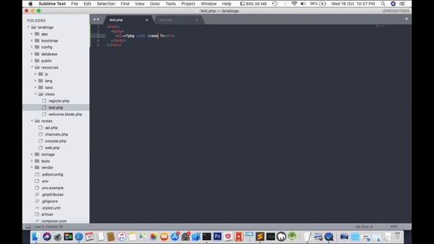This screenshot has width=434, height=244.
Task: Open the Project menu
Action: click(189, 3)
